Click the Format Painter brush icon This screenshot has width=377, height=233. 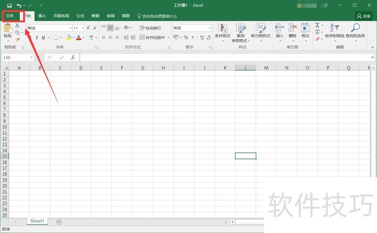(17, 39)
